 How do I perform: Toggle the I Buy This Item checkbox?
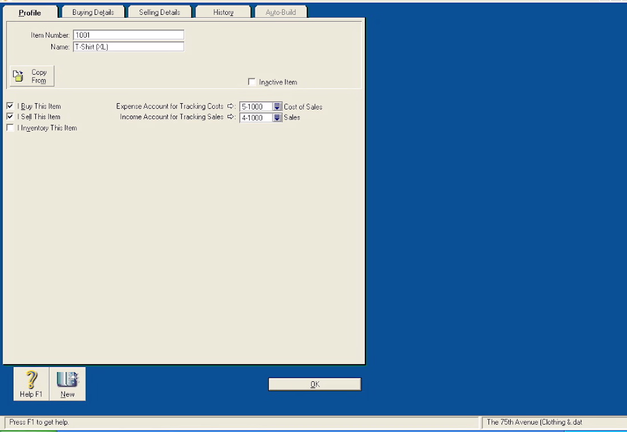tap(10, 106)
